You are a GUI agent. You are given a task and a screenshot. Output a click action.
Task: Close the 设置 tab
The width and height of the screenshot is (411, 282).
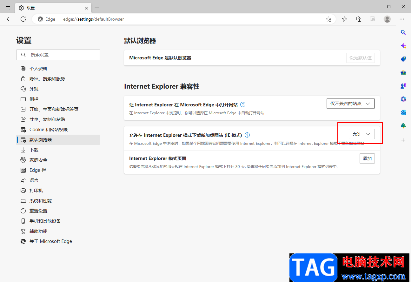click(86, 8)
